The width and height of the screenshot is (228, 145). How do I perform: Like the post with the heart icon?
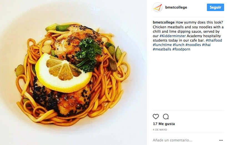(156, 116)
